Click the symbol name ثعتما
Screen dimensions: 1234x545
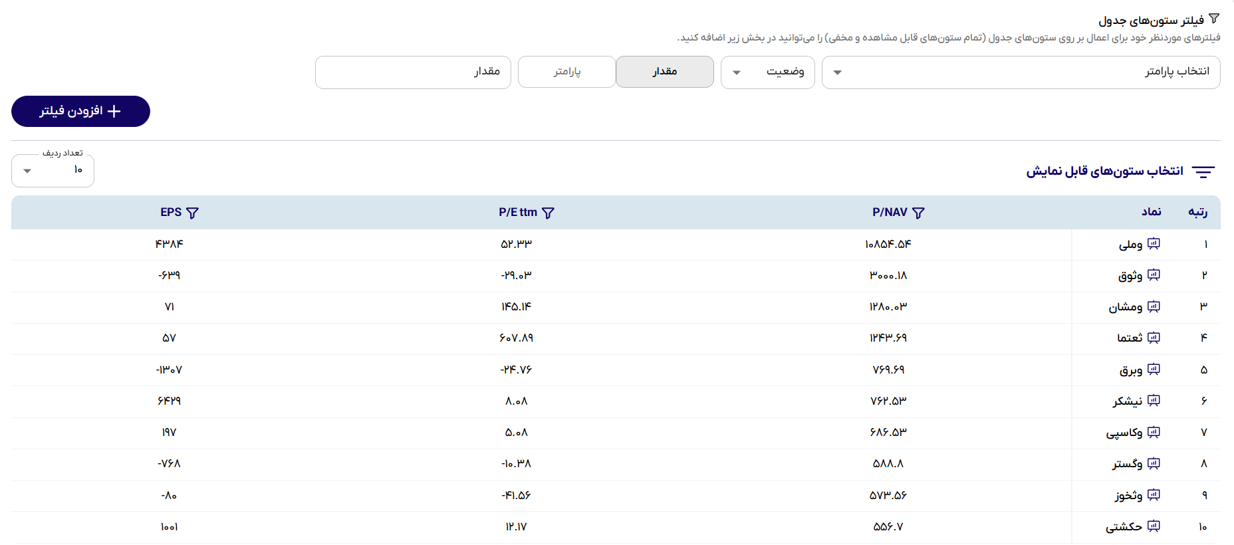pyautogui.click(x=1130, y=338)
